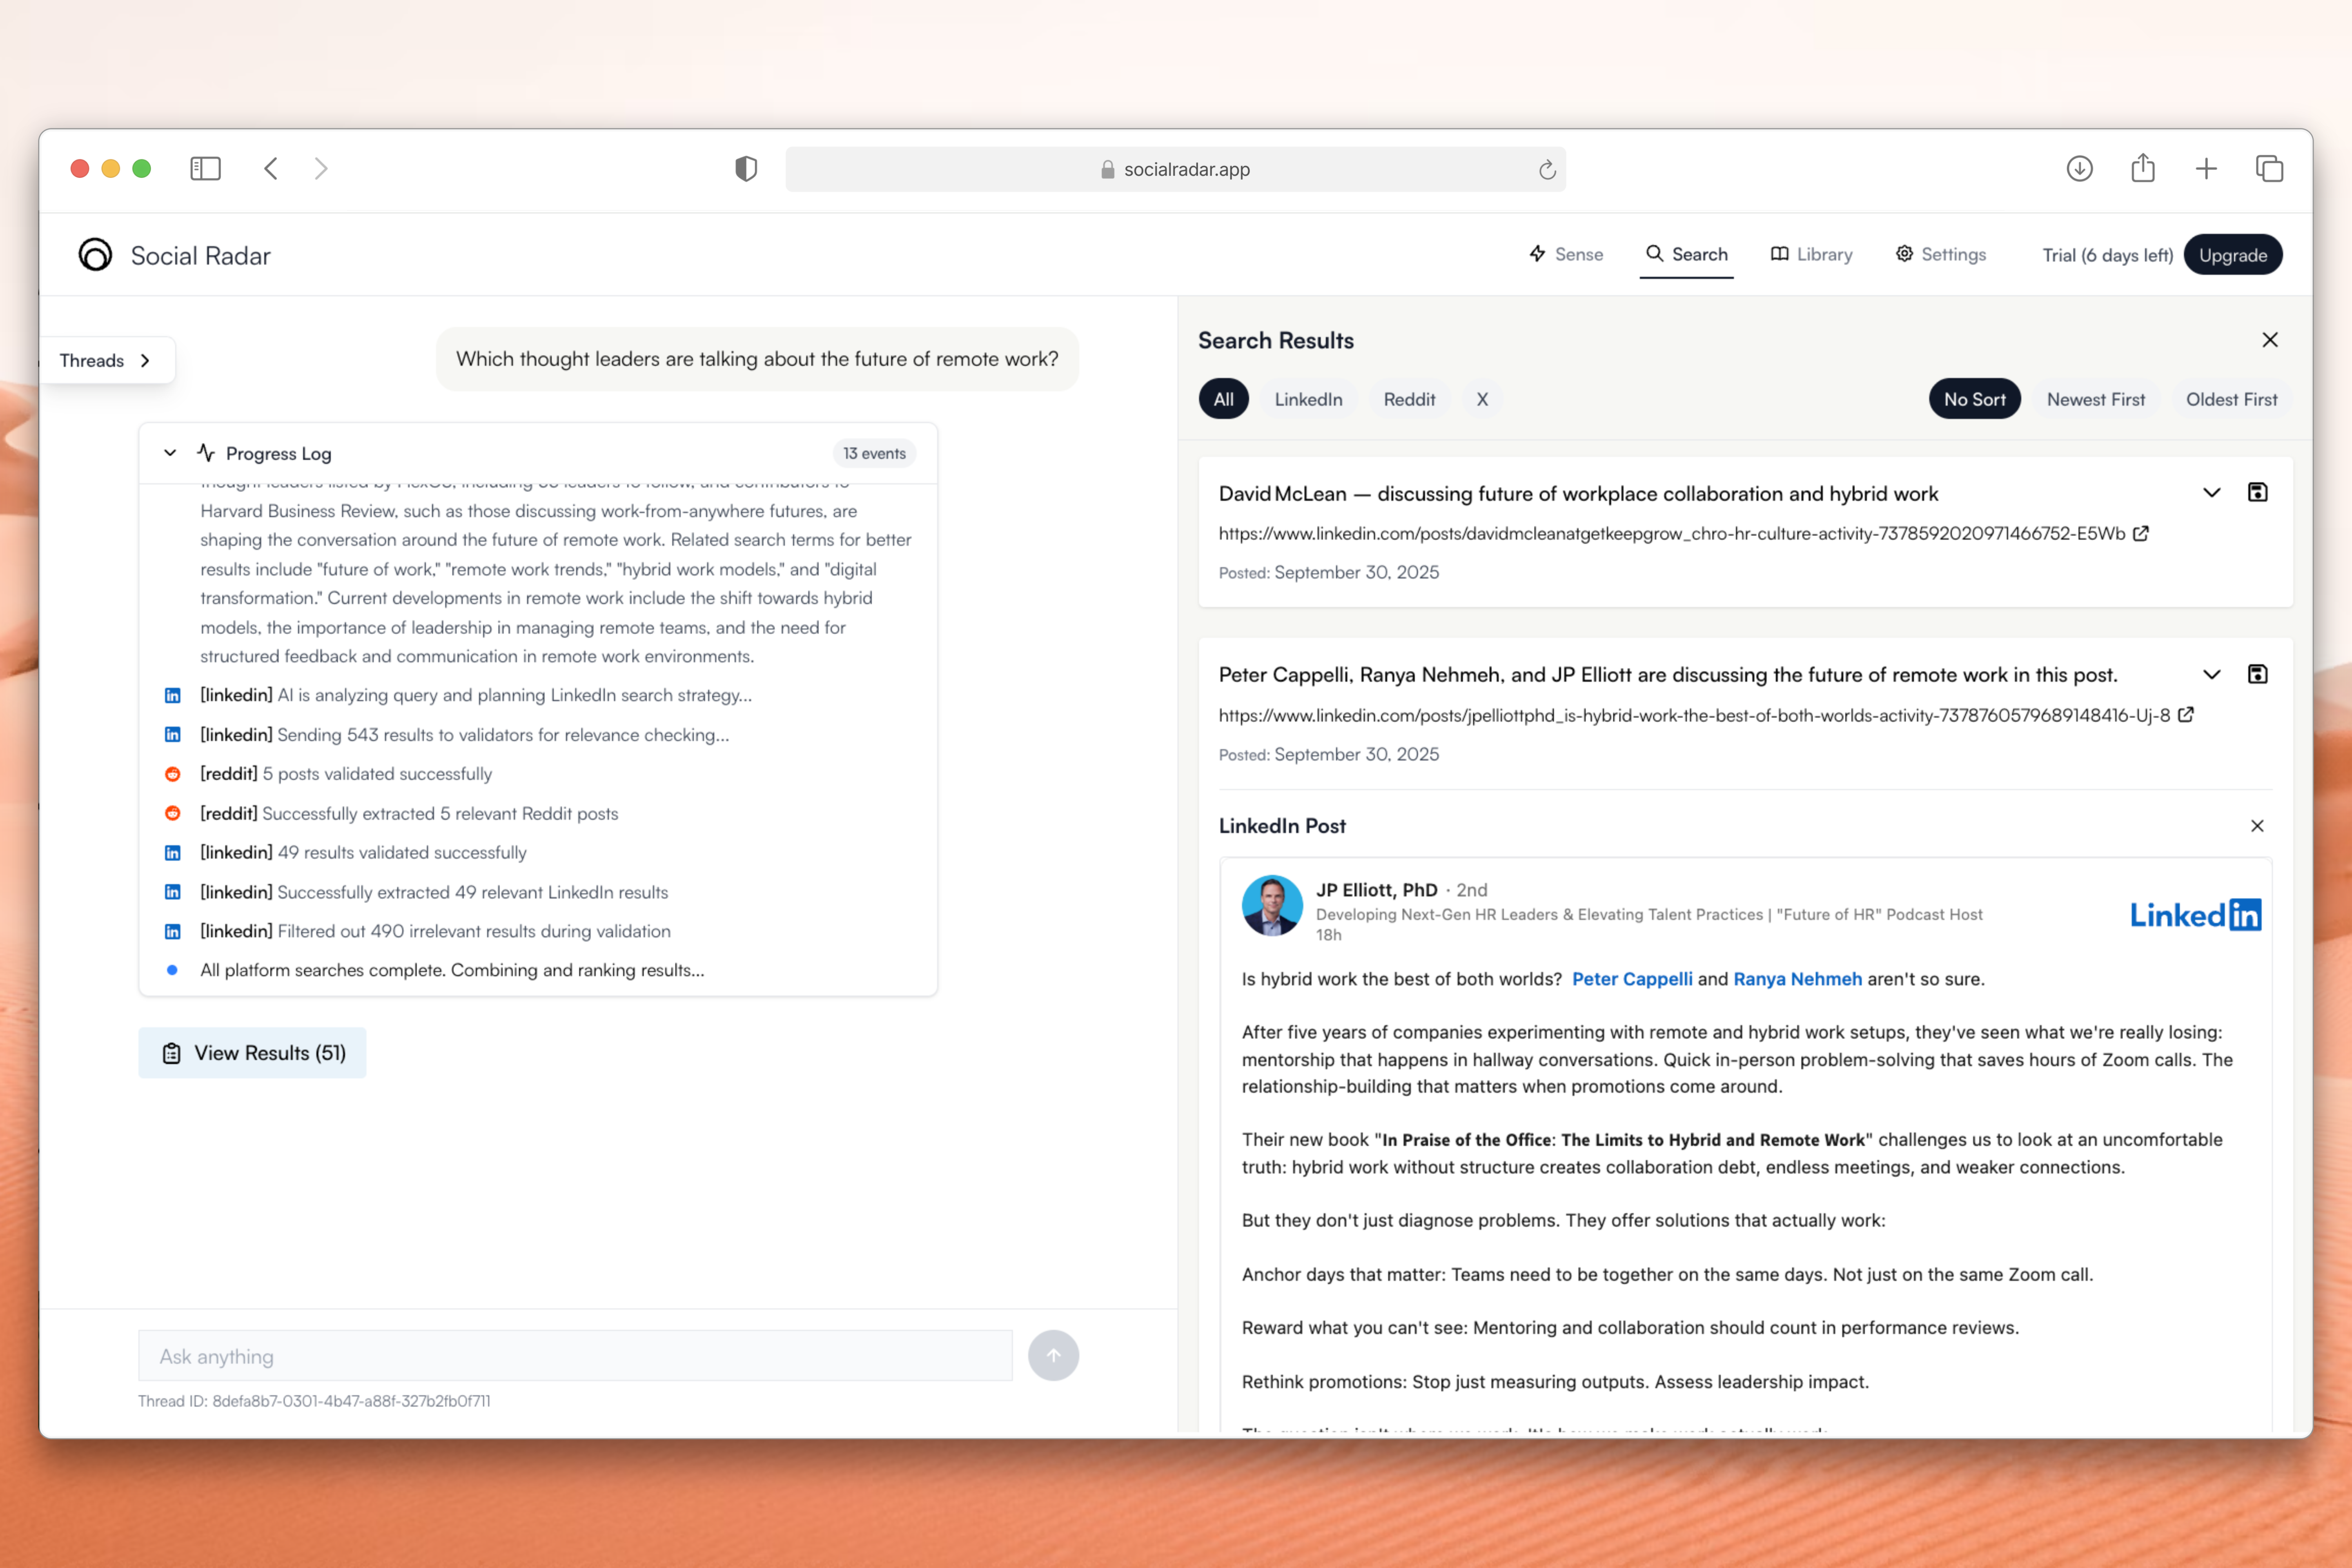This screenshot has width=2352, height=1568.
Task: Open the jpelliottphd LinkedIn post URL
Action: pos(1694,715)
